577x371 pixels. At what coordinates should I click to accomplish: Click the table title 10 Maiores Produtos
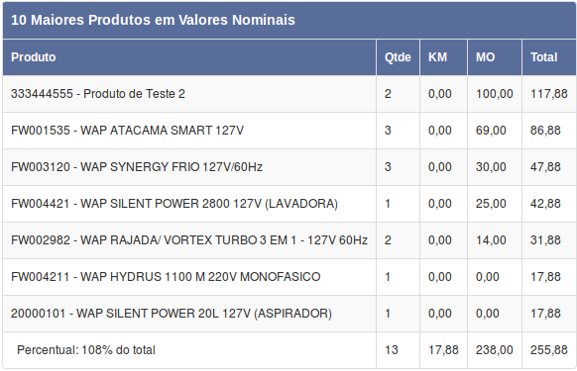(153, 20)
